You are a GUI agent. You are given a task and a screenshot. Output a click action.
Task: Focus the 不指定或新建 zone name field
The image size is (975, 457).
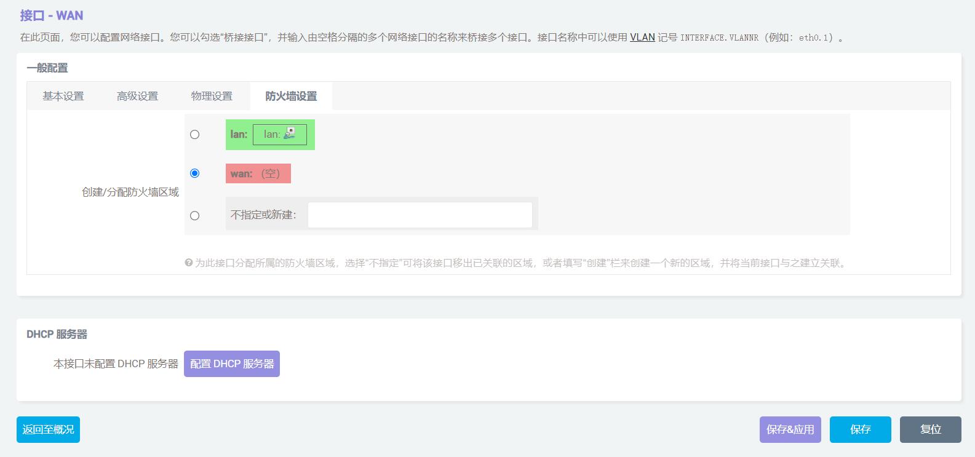420,215
